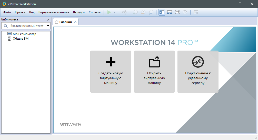Click Send Ctrl+Alt+Del toolbar icon

pyautogui.click(x=124, y=12)
